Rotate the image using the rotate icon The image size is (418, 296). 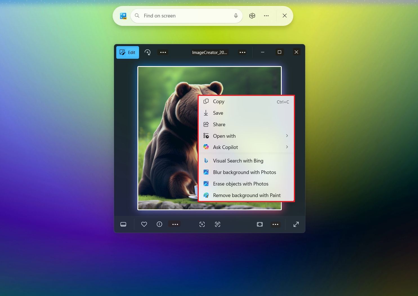147,52
